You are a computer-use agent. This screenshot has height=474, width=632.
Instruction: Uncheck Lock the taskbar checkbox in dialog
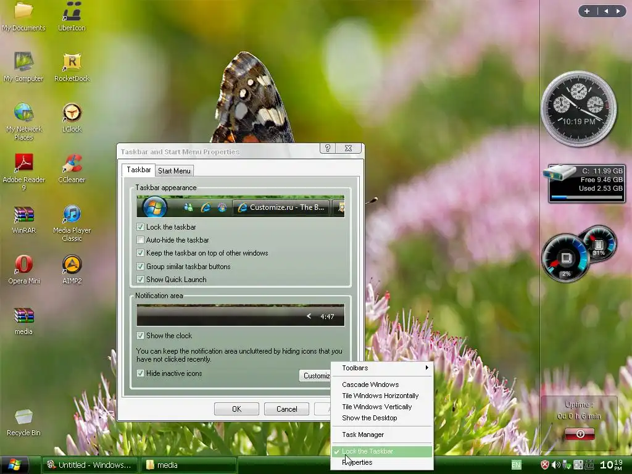(x=140, y=227)
